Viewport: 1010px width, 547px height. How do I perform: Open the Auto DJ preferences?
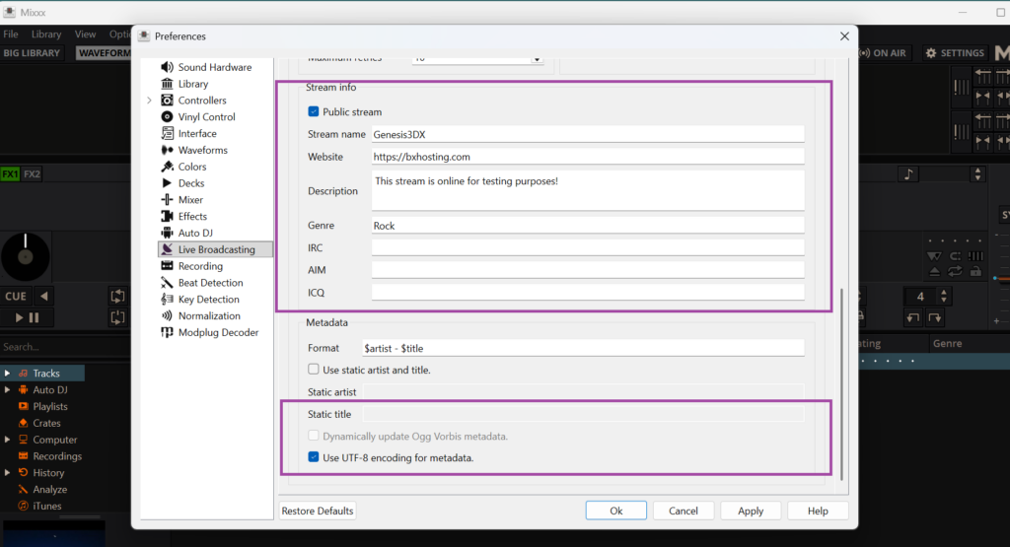[195, 234]
